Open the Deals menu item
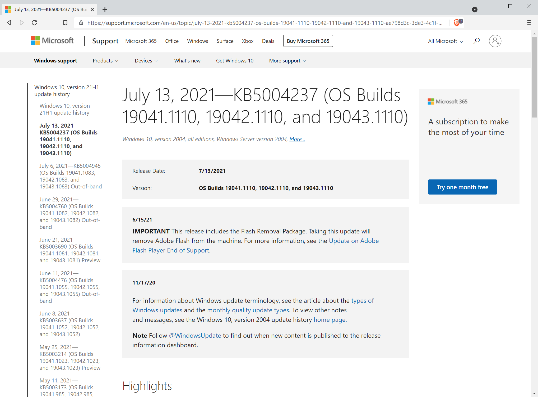Viewport: 538px width, 397px height. click(x=268, y=41)
